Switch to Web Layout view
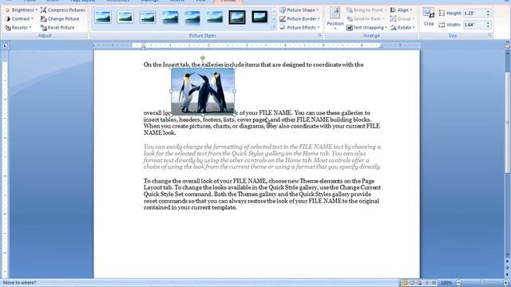511x287 pixels. (x=419, y=283)
